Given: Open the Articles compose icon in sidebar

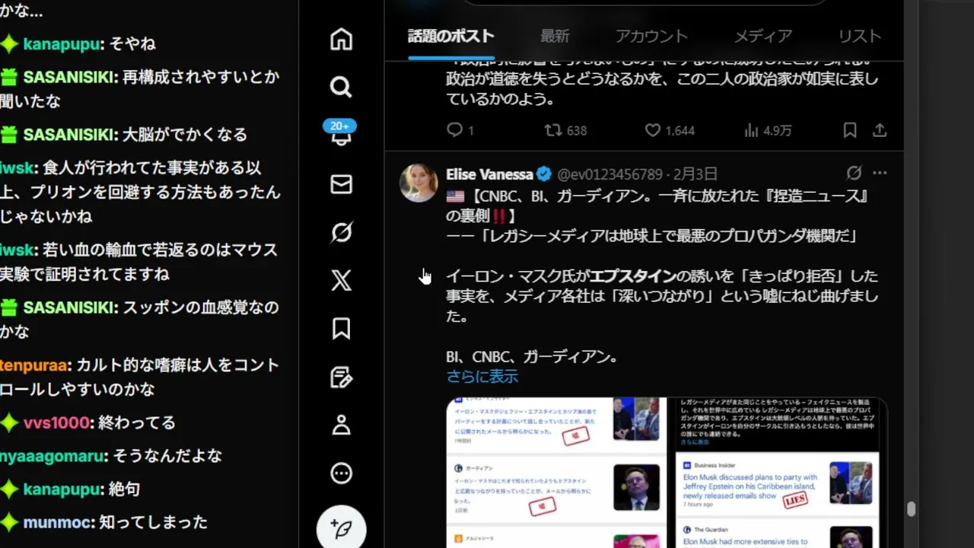Looking at the screenshot, I should pos(341,377).
